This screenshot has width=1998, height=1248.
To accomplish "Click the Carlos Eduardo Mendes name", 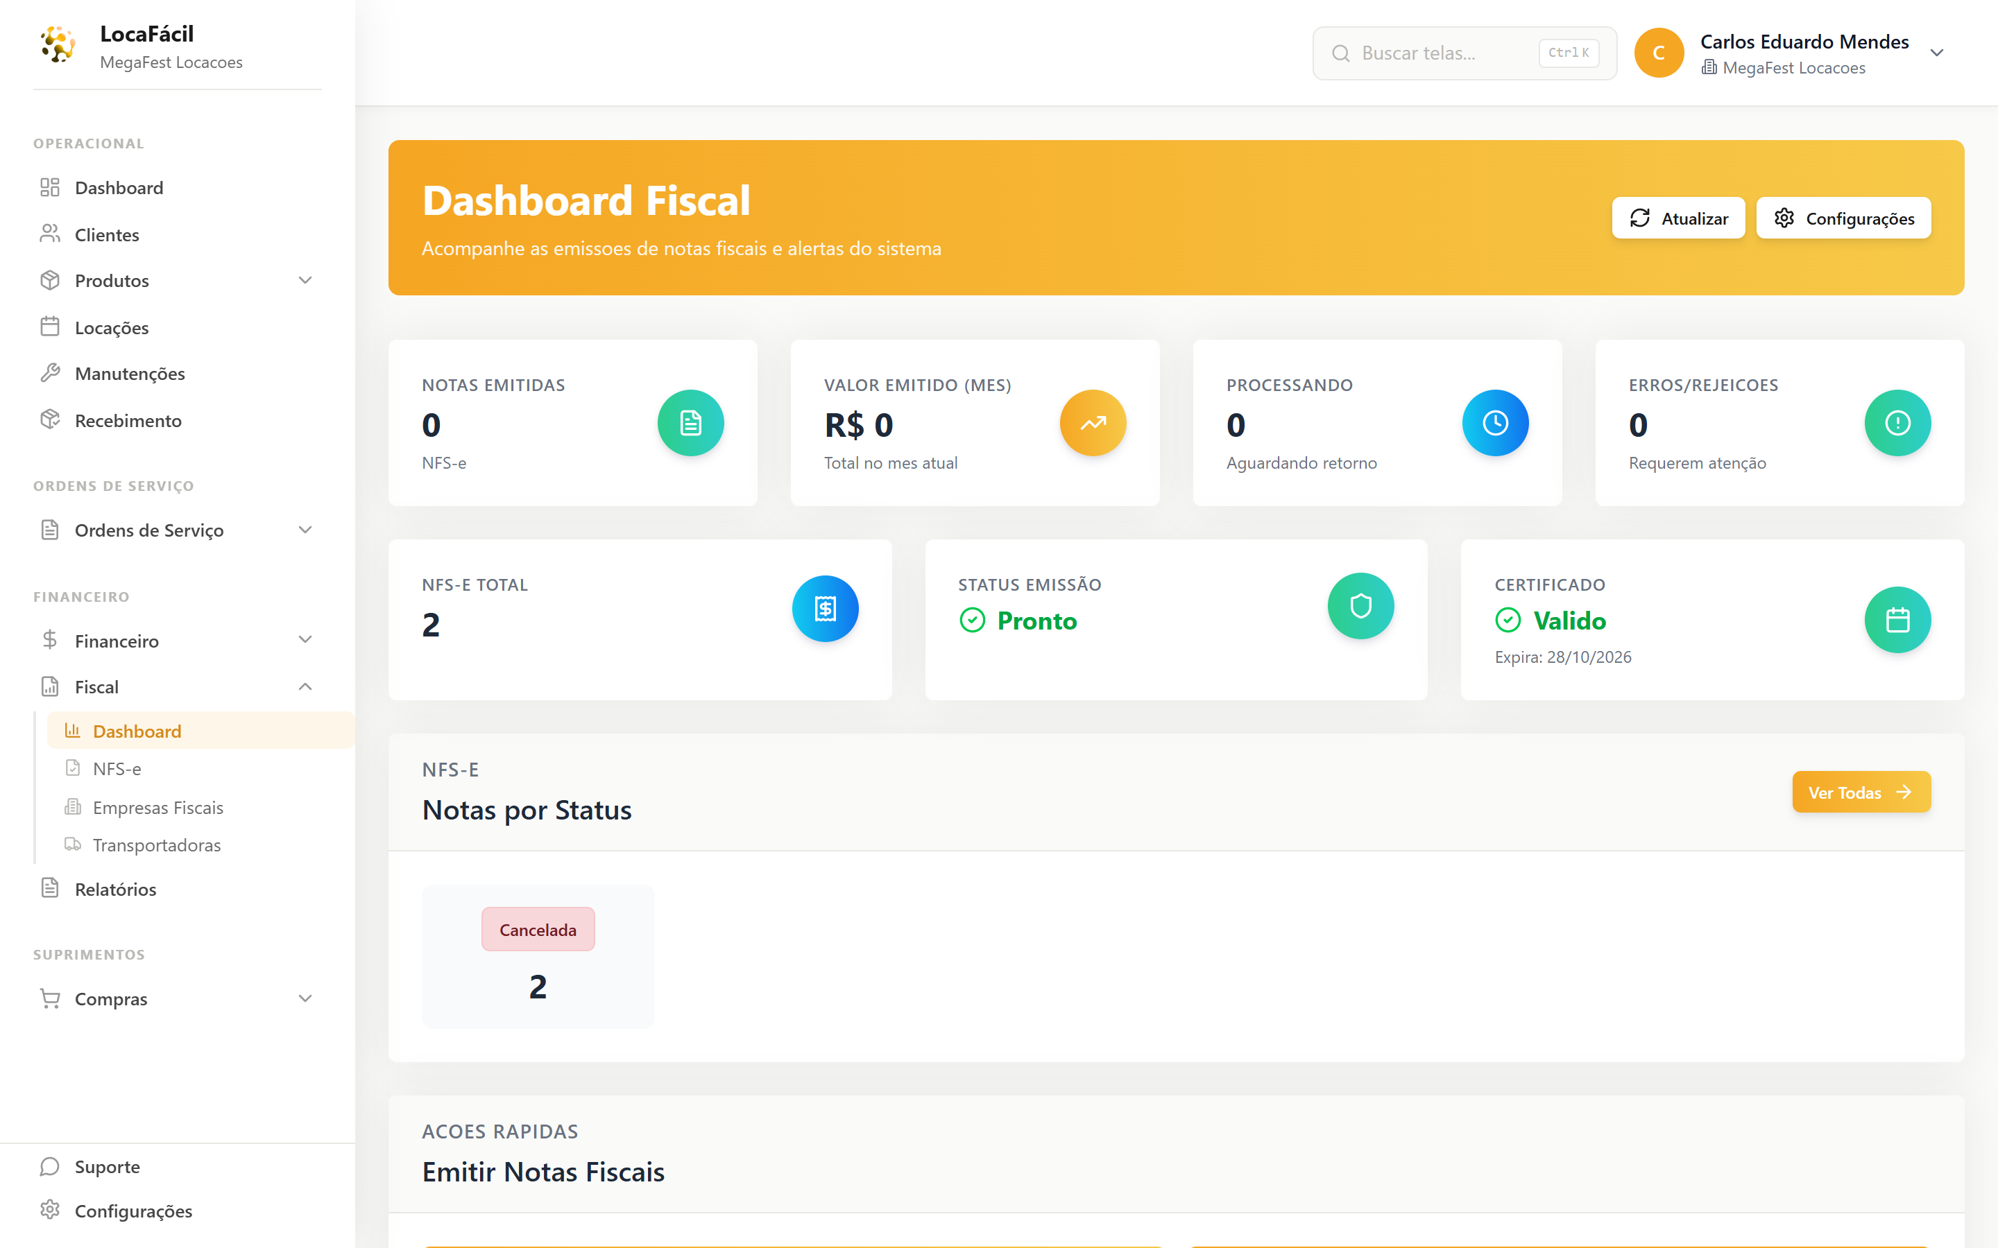I will 1804,42.
